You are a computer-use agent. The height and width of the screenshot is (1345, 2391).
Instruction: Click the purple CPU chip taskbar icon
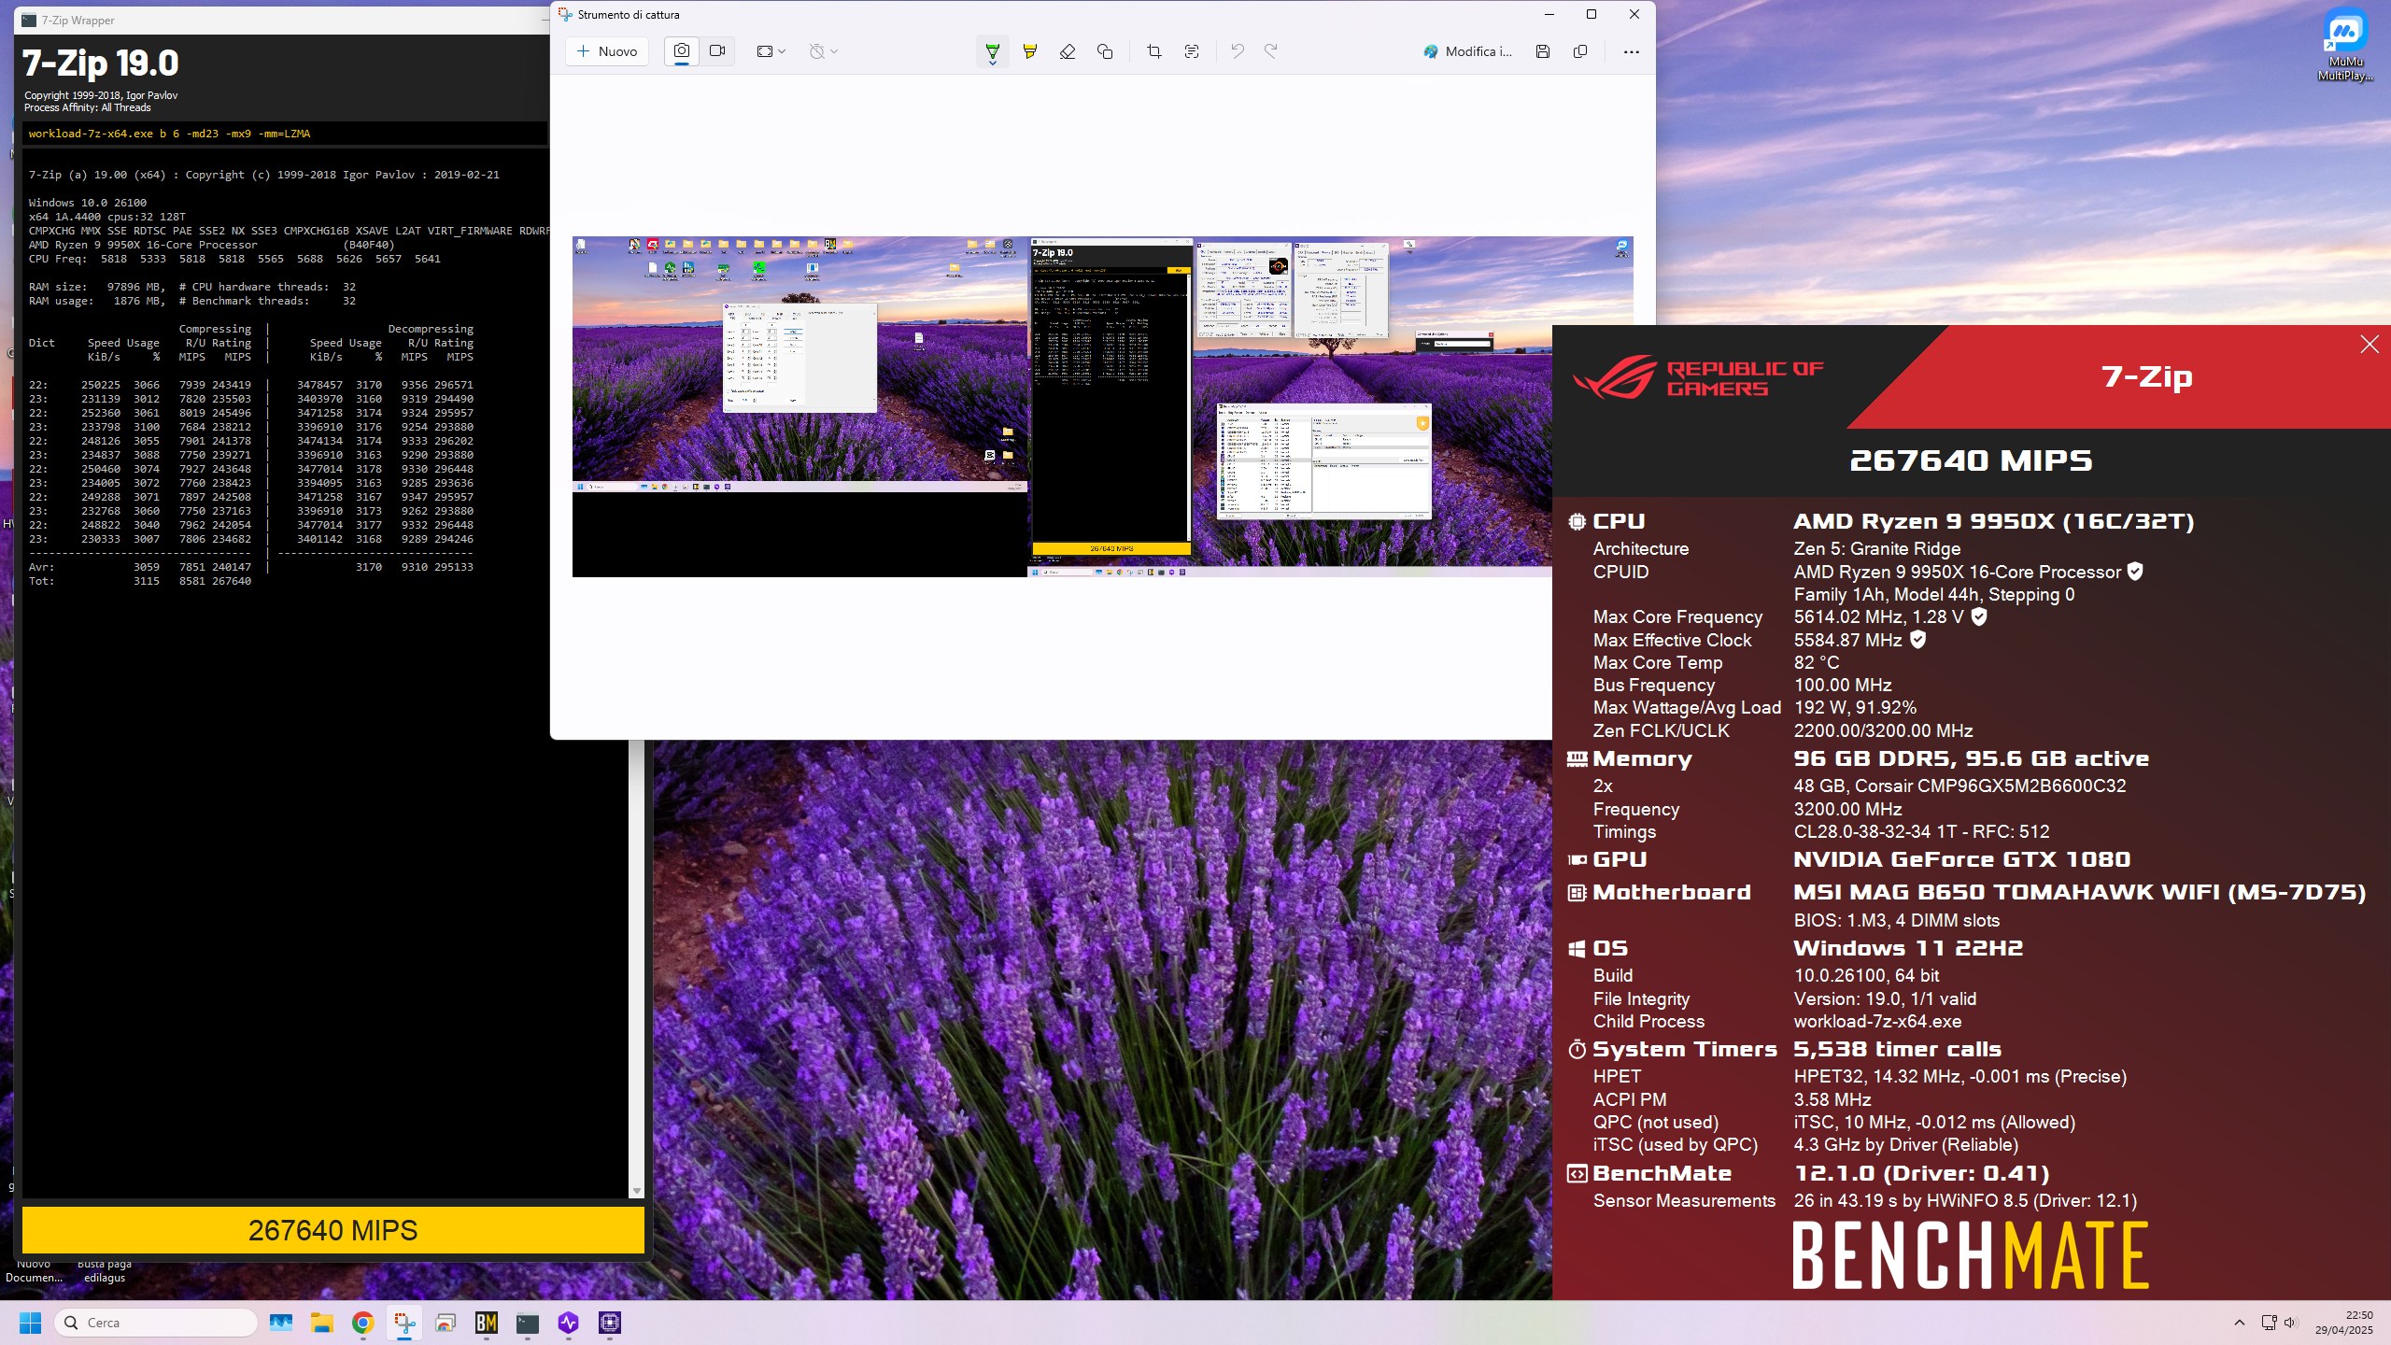(x=610, y=1323)
